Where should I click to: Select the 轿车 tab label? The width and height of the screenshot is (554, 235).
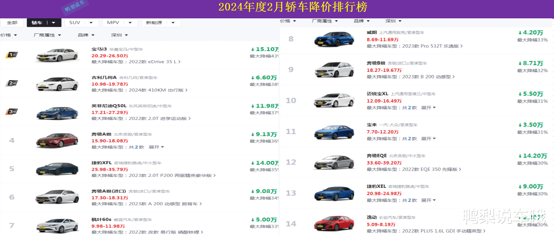coord(37,23)
